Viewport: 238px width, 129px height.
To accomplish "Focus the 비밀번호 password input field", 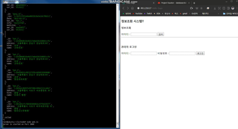I will pos(182,53).
